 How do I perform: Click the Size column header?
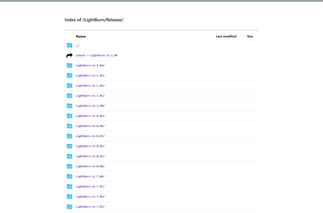tap(250, 36)
